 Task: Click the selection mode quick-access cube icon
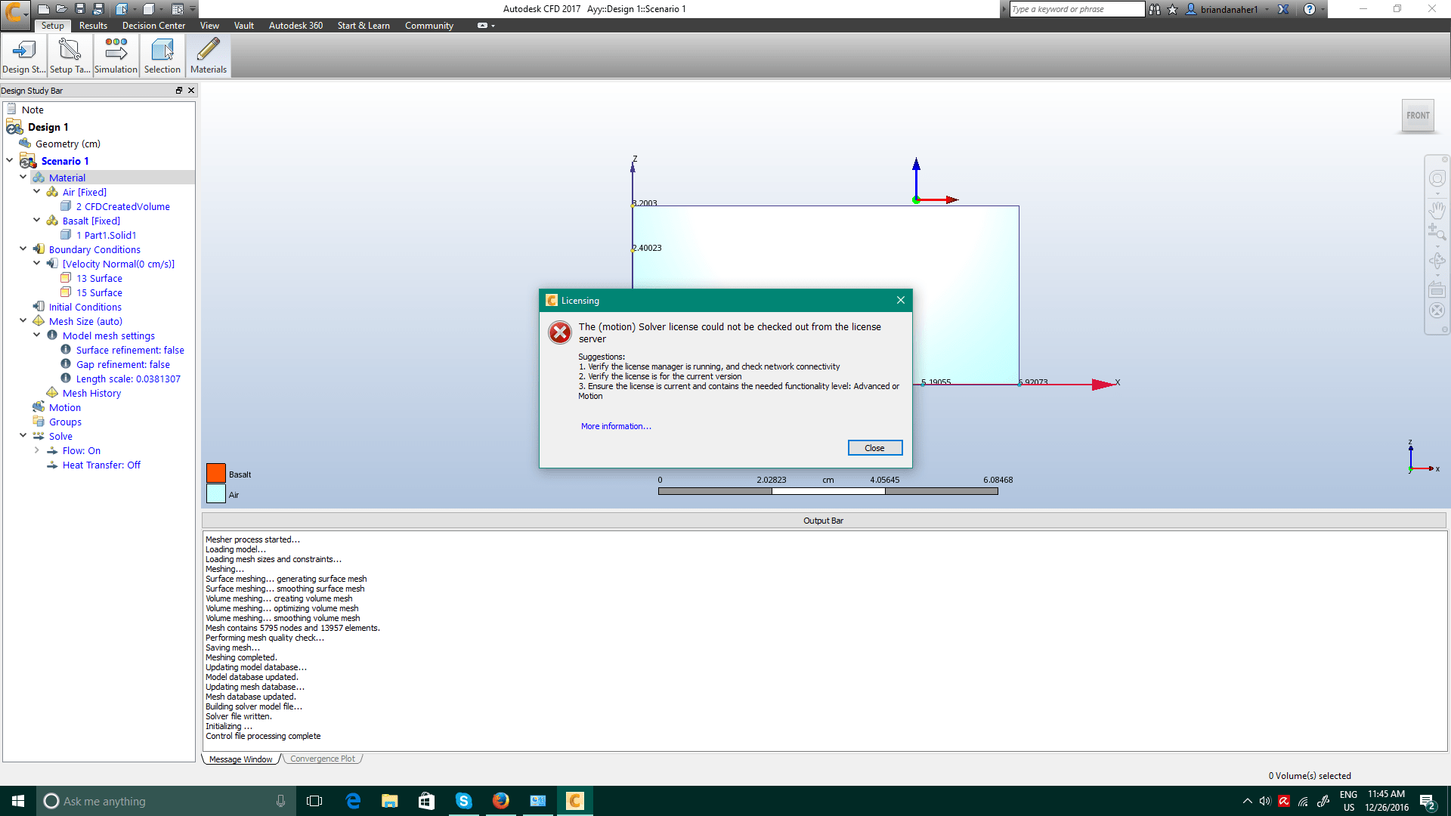pos(122,9)
